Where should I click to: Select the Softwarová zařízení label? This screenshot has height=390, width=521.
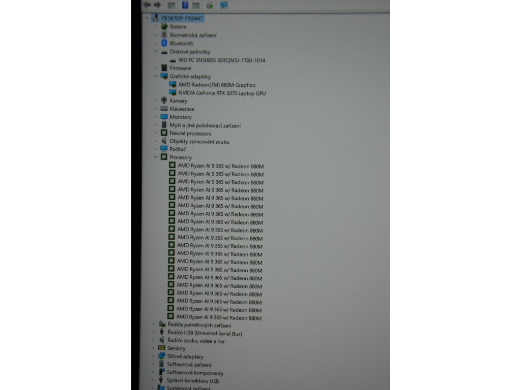pos(189,365)
